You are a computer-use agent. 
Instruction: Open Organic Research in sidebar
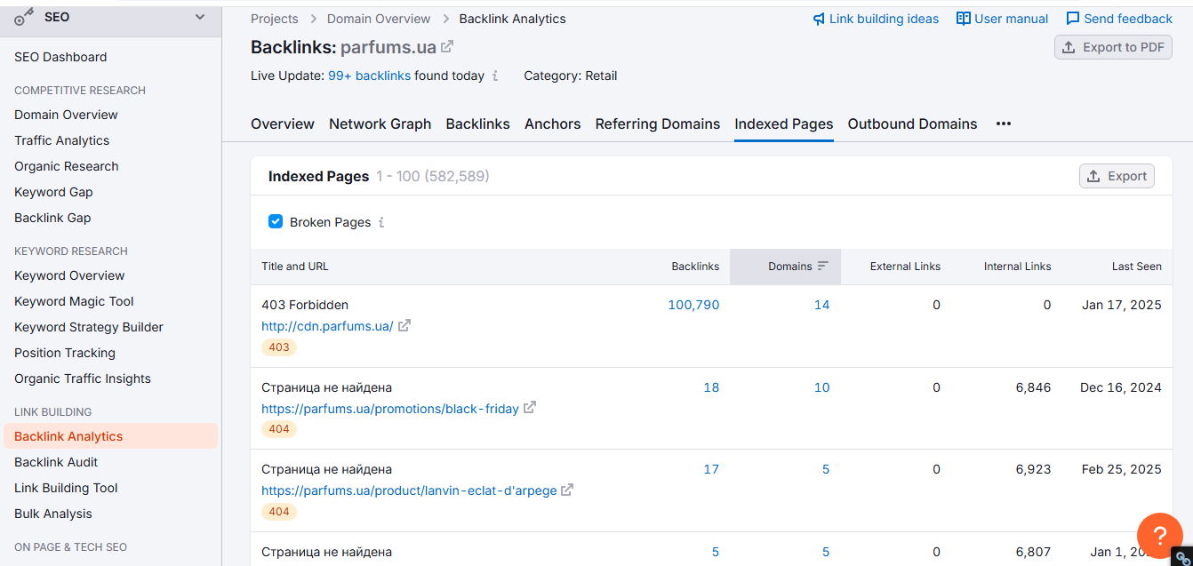[67, 166]
